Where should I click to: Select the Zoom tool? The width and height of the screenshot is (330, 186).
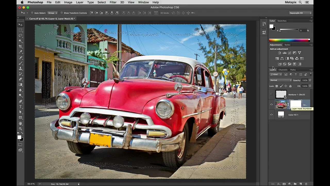(20, 129)
